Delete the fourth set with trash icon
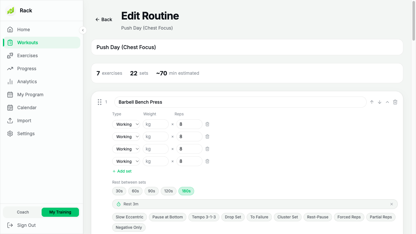416x234 pixels. (207, 161)
